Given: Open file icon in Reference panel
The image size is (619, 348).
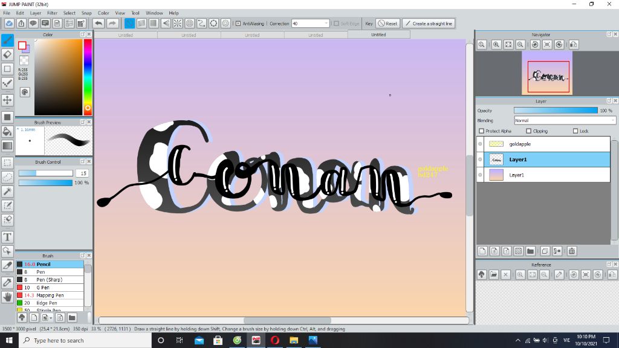Looking at the screenshot, I should click(493, 275).
